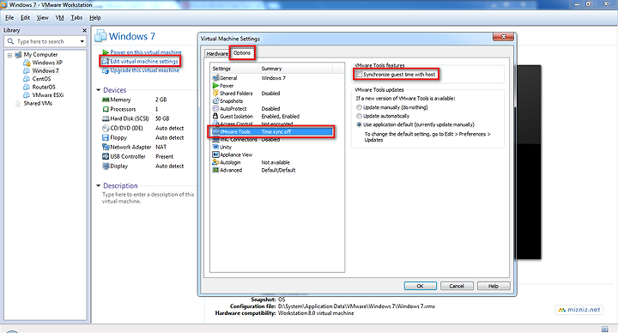Enable Synchronize guest time with host

click(359, 75)
